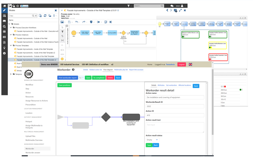Close the Models panel with the X
This screenshot has width=253, height=160.
coord(56,10)
